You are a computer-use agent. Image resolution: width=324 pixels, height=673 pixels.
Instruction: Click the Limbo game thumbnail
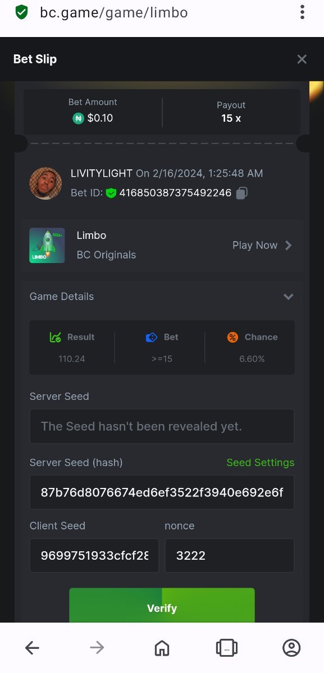point(47,245)
